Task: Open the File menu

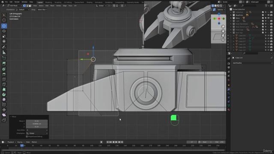Action: tap(6, 2)
